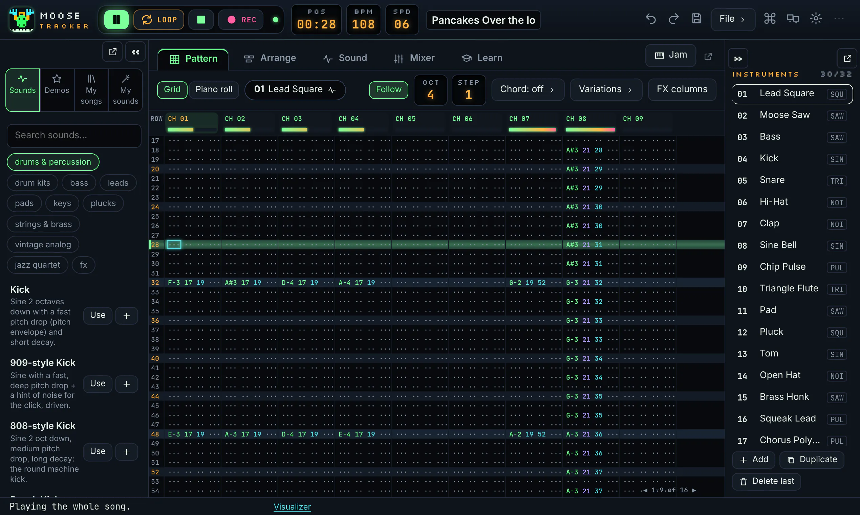Image resolution: width=860 pixels, height=515 pixels.
Task: Pause playback with the green pause button
Action: pyautogui.click(x=116, y=19)
